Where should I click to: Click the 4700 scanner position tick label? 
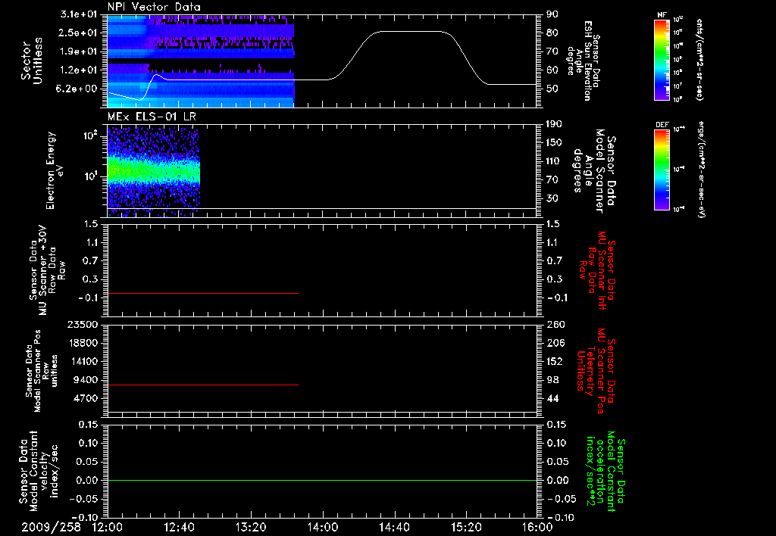click(85, 398)
